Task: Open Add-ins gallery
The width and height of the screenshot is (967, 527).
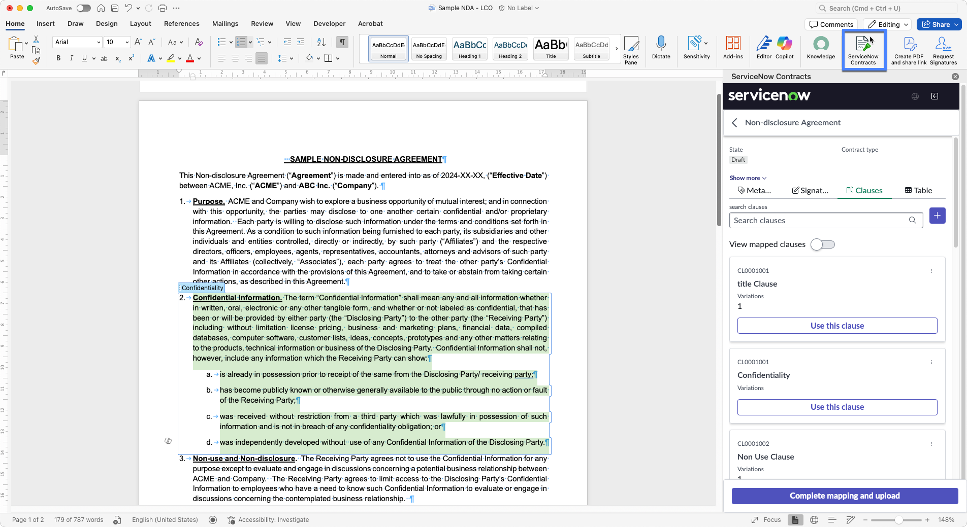Action: tap(733, 48)
